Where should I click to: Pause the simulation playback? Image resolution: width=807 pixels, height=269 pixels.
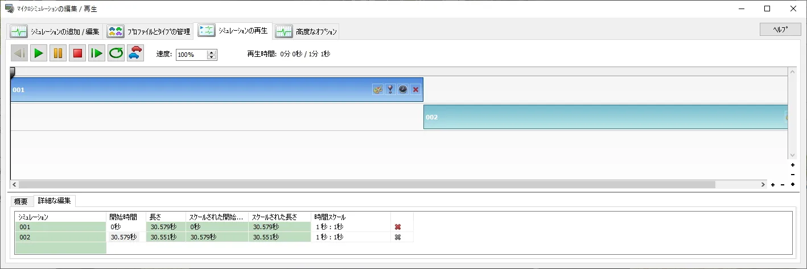tap(58, 53)
